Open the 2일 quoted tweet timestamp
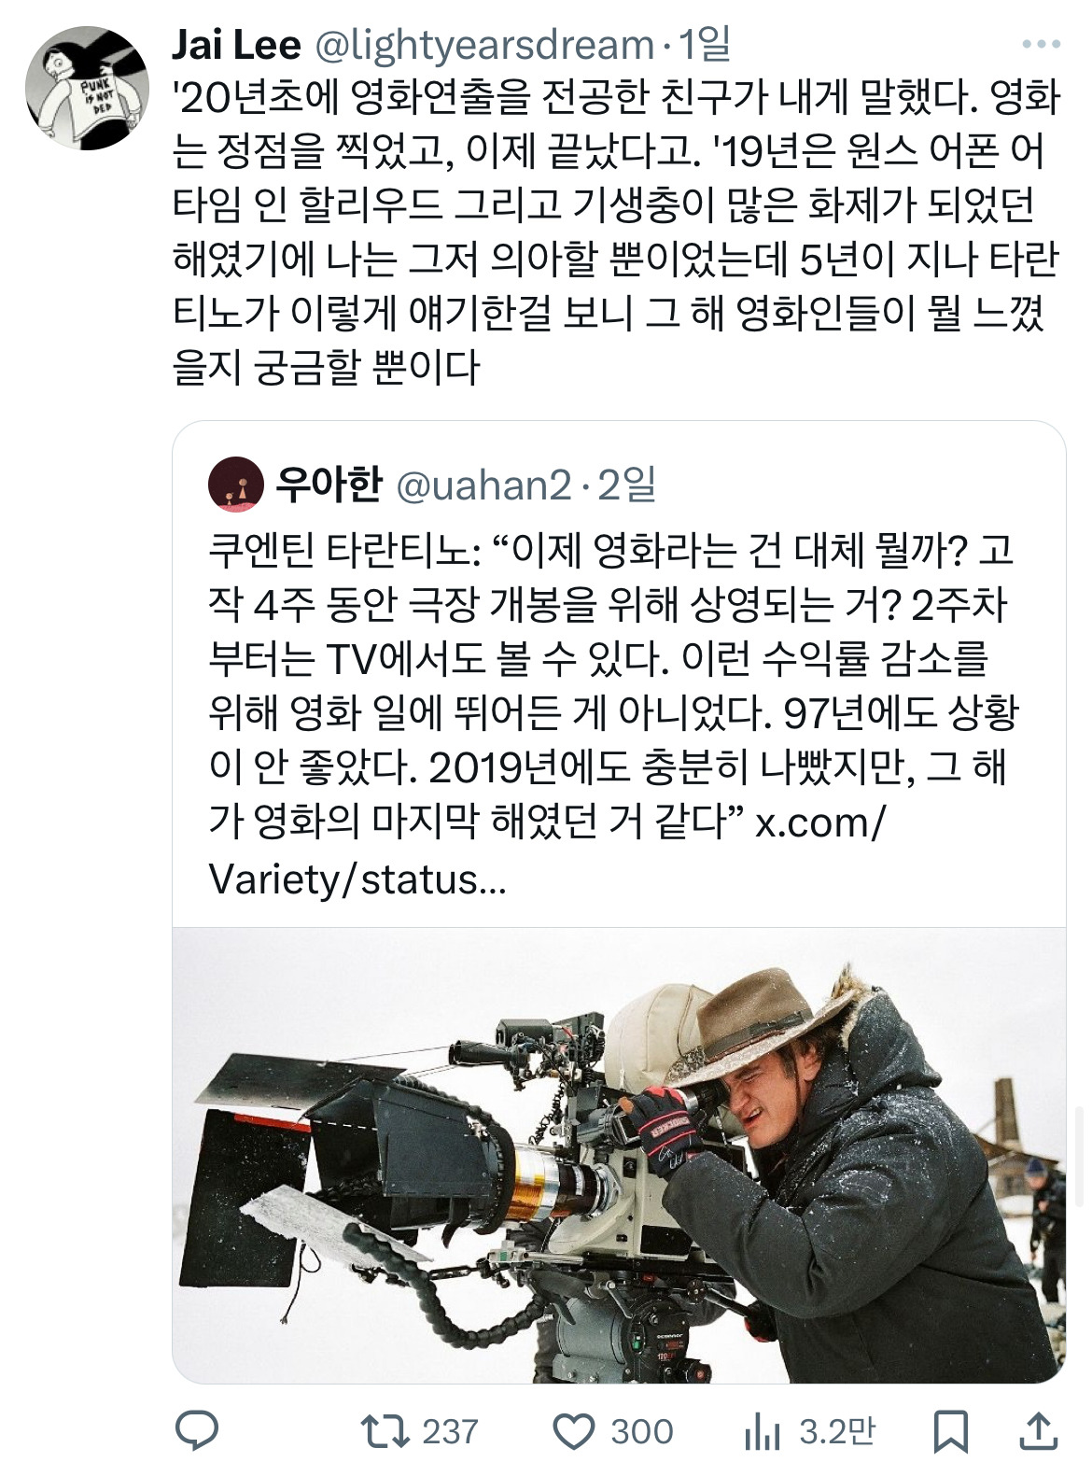Viewport: 1092px width, 1476px height. (x=626, y=485)
